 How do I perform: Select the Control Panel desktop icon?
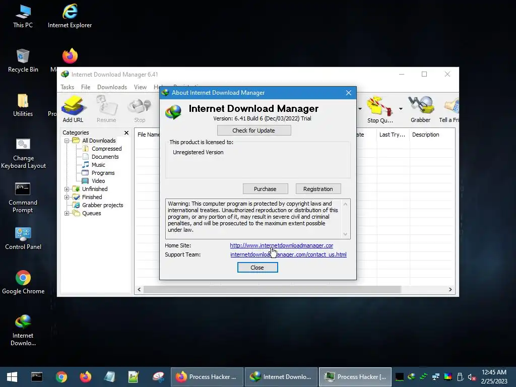pyautogui.click(x=23, y=238)
